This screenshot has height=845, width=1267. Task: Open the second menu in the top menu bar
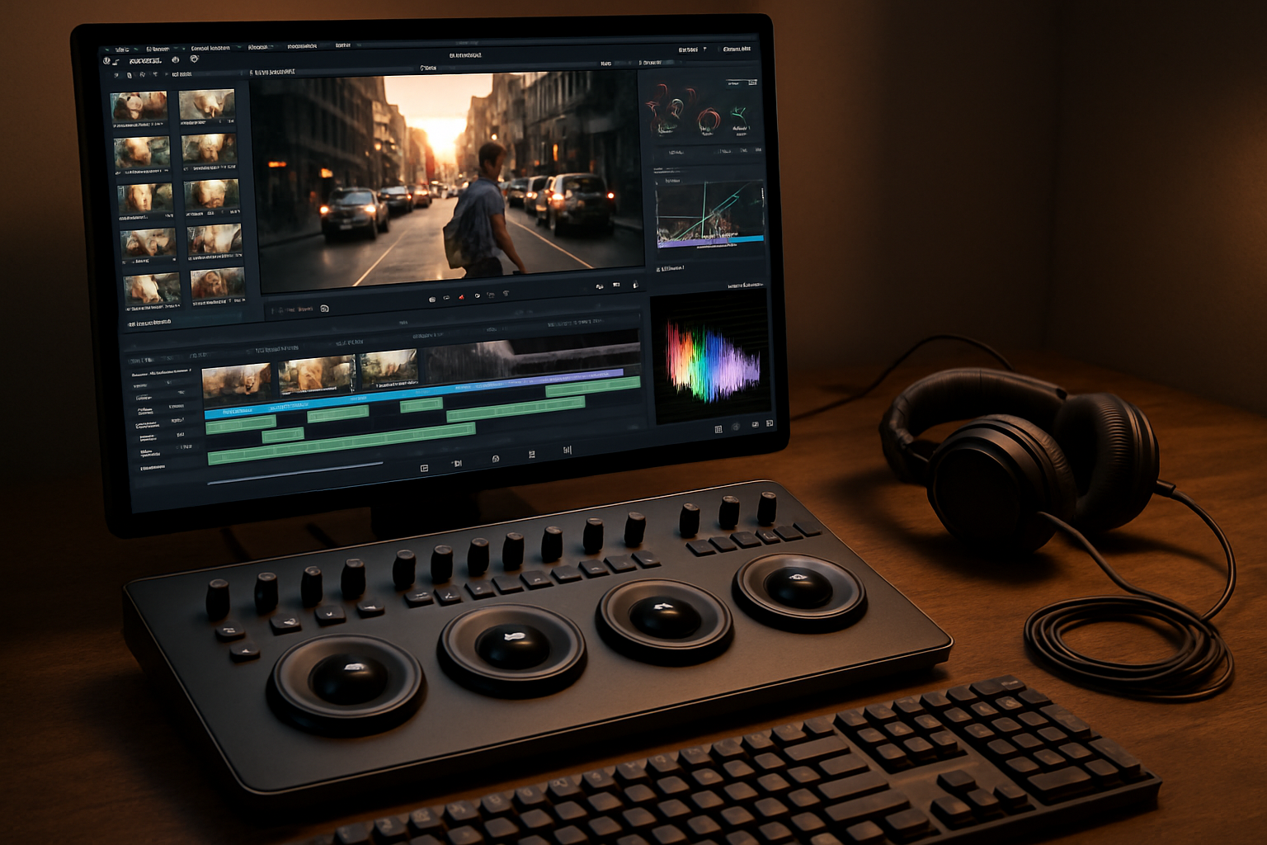click(155, 49)
